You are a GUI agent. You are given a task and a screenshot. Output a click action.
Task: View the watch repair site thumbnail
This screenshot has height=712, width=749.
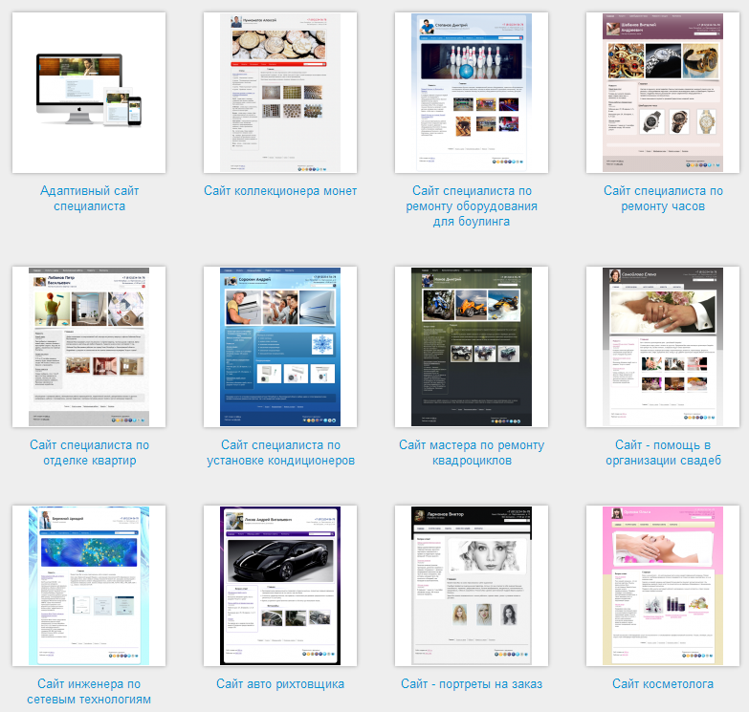coord(663,93)
